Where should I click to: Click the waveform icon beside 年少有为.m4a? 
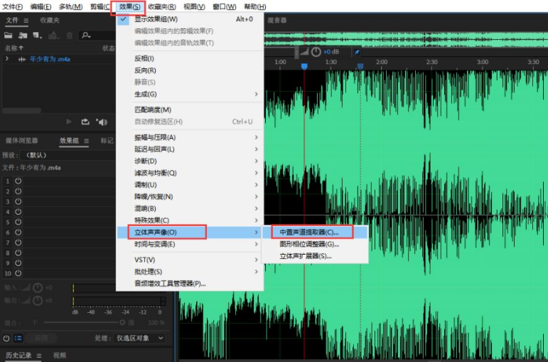point(22,60)
